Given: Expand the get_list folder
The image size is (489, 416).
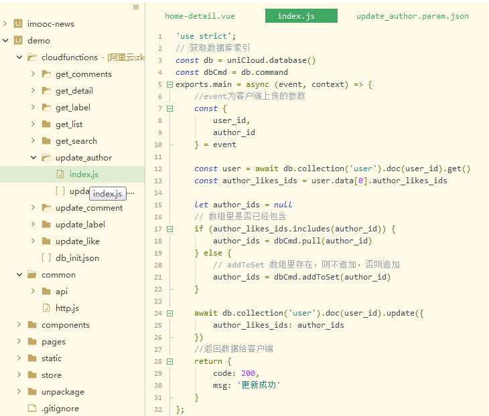Looking at the screenshot, I should (x=33, y=124).
